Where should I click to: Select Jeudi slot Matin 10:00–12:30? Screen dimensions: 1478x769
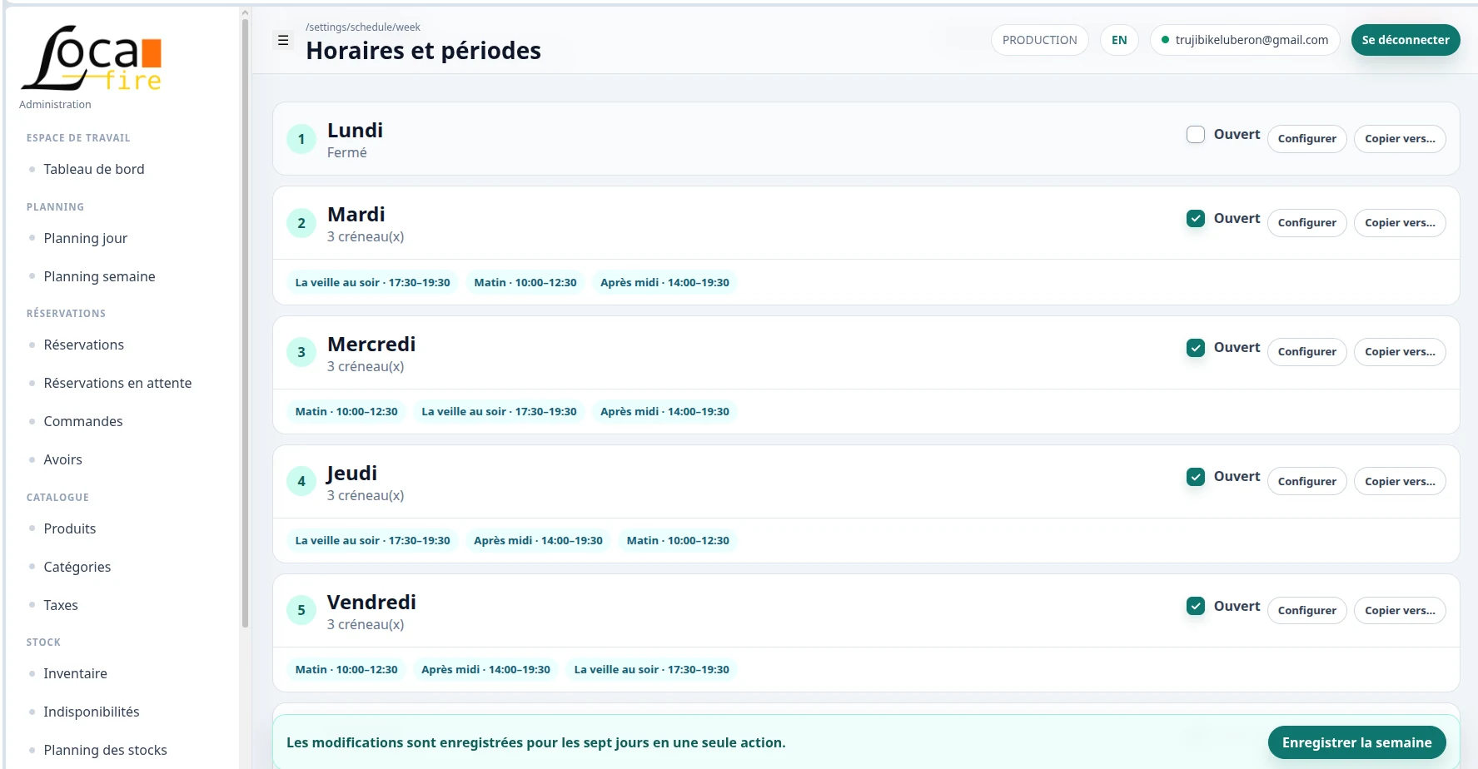tap(678, 541)
